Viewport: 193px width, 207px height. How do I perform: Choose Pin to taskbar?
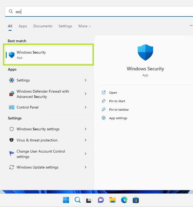point(119,110)
